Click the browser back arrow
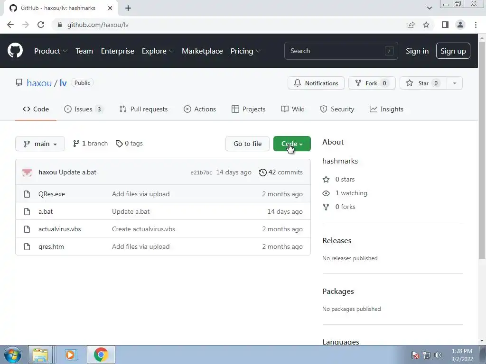Image resolution: width=486 pixels, height=364 pixels. pyautogui.click(x=10, y=25)
